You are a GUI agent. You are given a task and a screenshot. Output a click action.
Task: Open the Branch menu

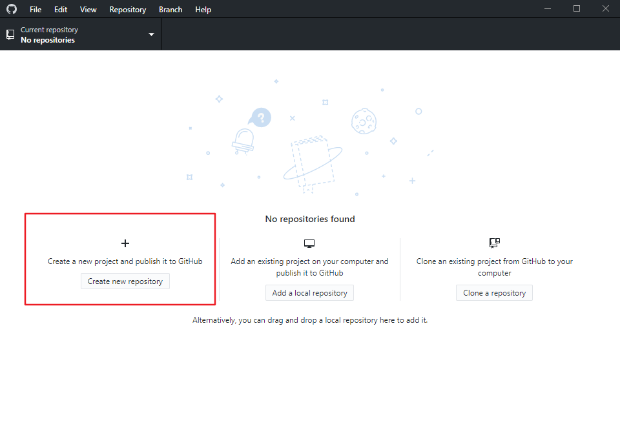point(170,10)
